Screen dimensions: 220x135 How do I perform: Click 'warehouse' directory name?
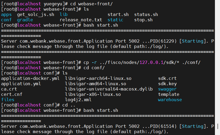click(170, 100)
